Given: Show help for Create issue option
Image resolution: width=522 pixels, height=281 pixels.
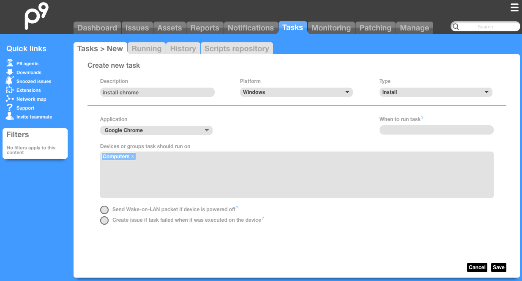Looking at the screenshot, I should click(x=263, y=218).
